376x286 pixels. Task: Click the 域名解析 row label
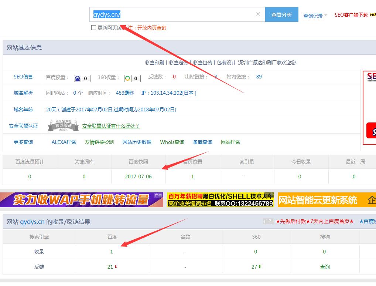(x=23, y=93)
